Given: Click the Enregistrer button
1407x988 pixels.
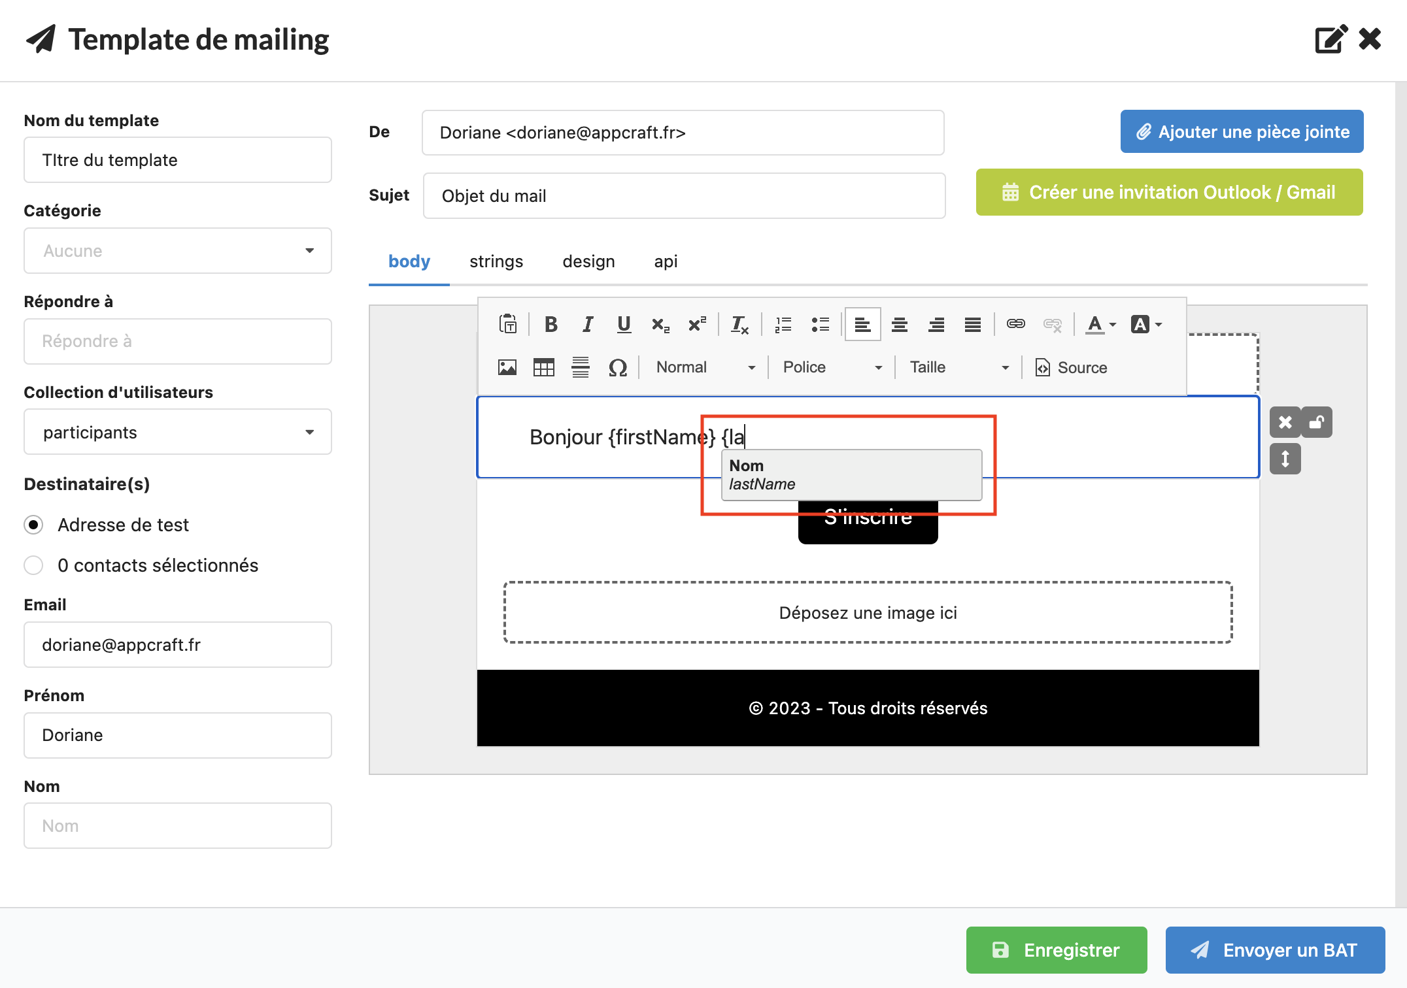Looking at the screenshot, I should [1056, 949].
